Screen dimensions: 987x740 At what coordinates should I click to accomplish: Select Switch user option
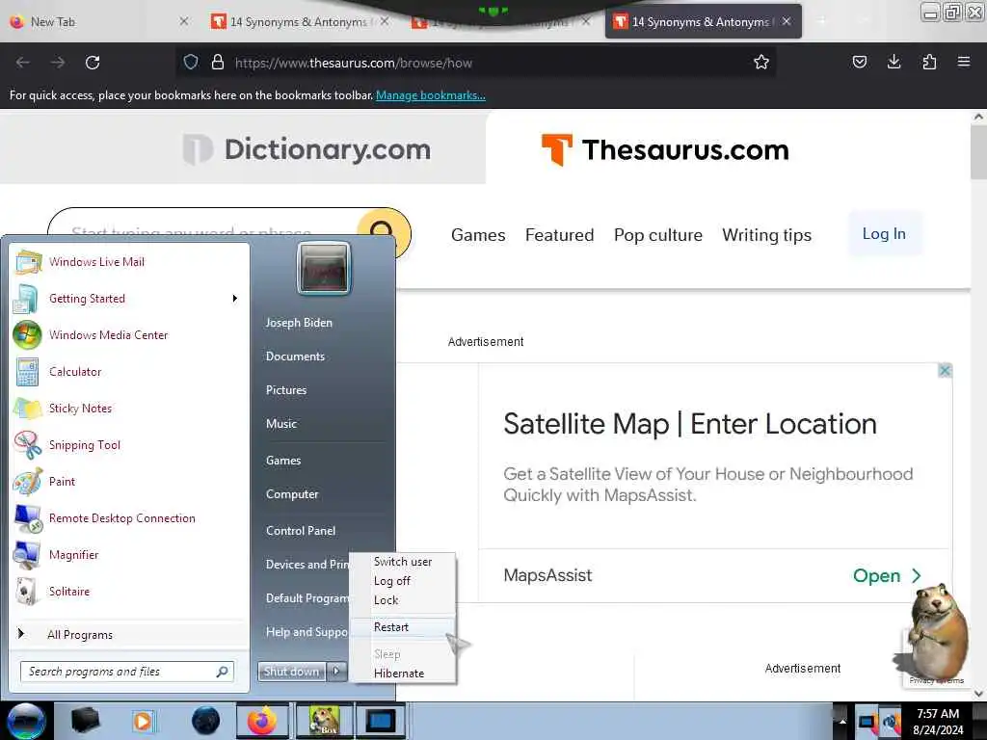403,562
